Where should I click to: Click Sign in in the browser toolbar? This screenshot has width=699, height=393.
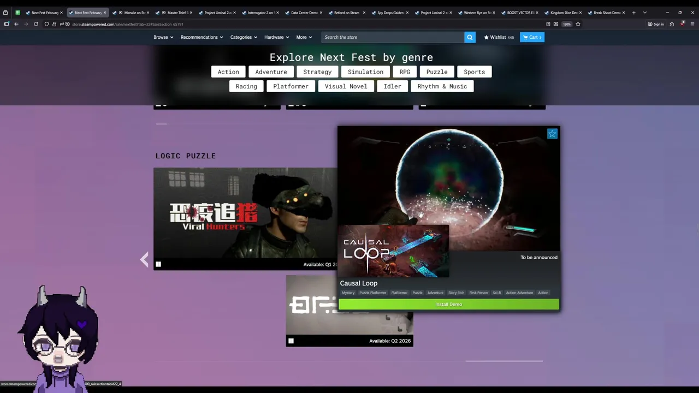655,24
